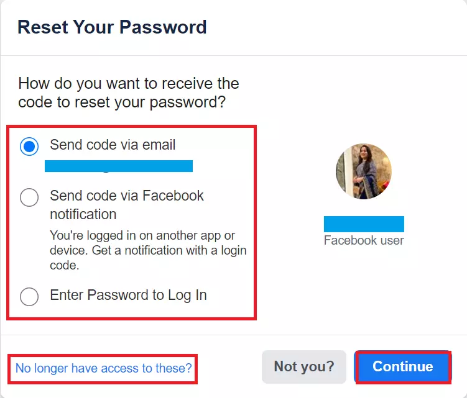Click the circular profile picture
The image size is (467, 398).
tap(364, 171)
